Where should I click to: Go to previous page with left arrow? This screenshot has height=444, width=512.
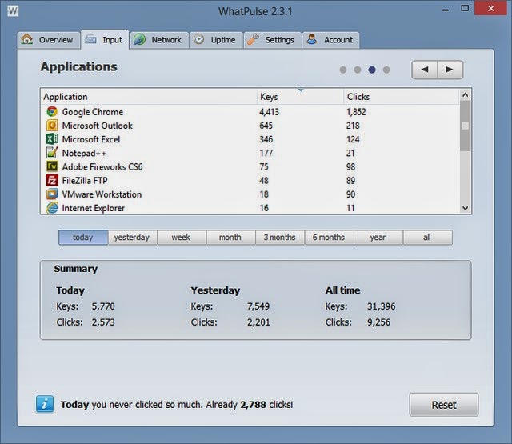tap(425, 70)
